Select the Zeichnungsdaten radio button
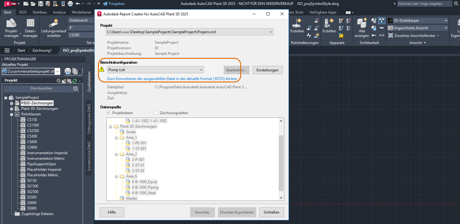 tap(156, 113)
